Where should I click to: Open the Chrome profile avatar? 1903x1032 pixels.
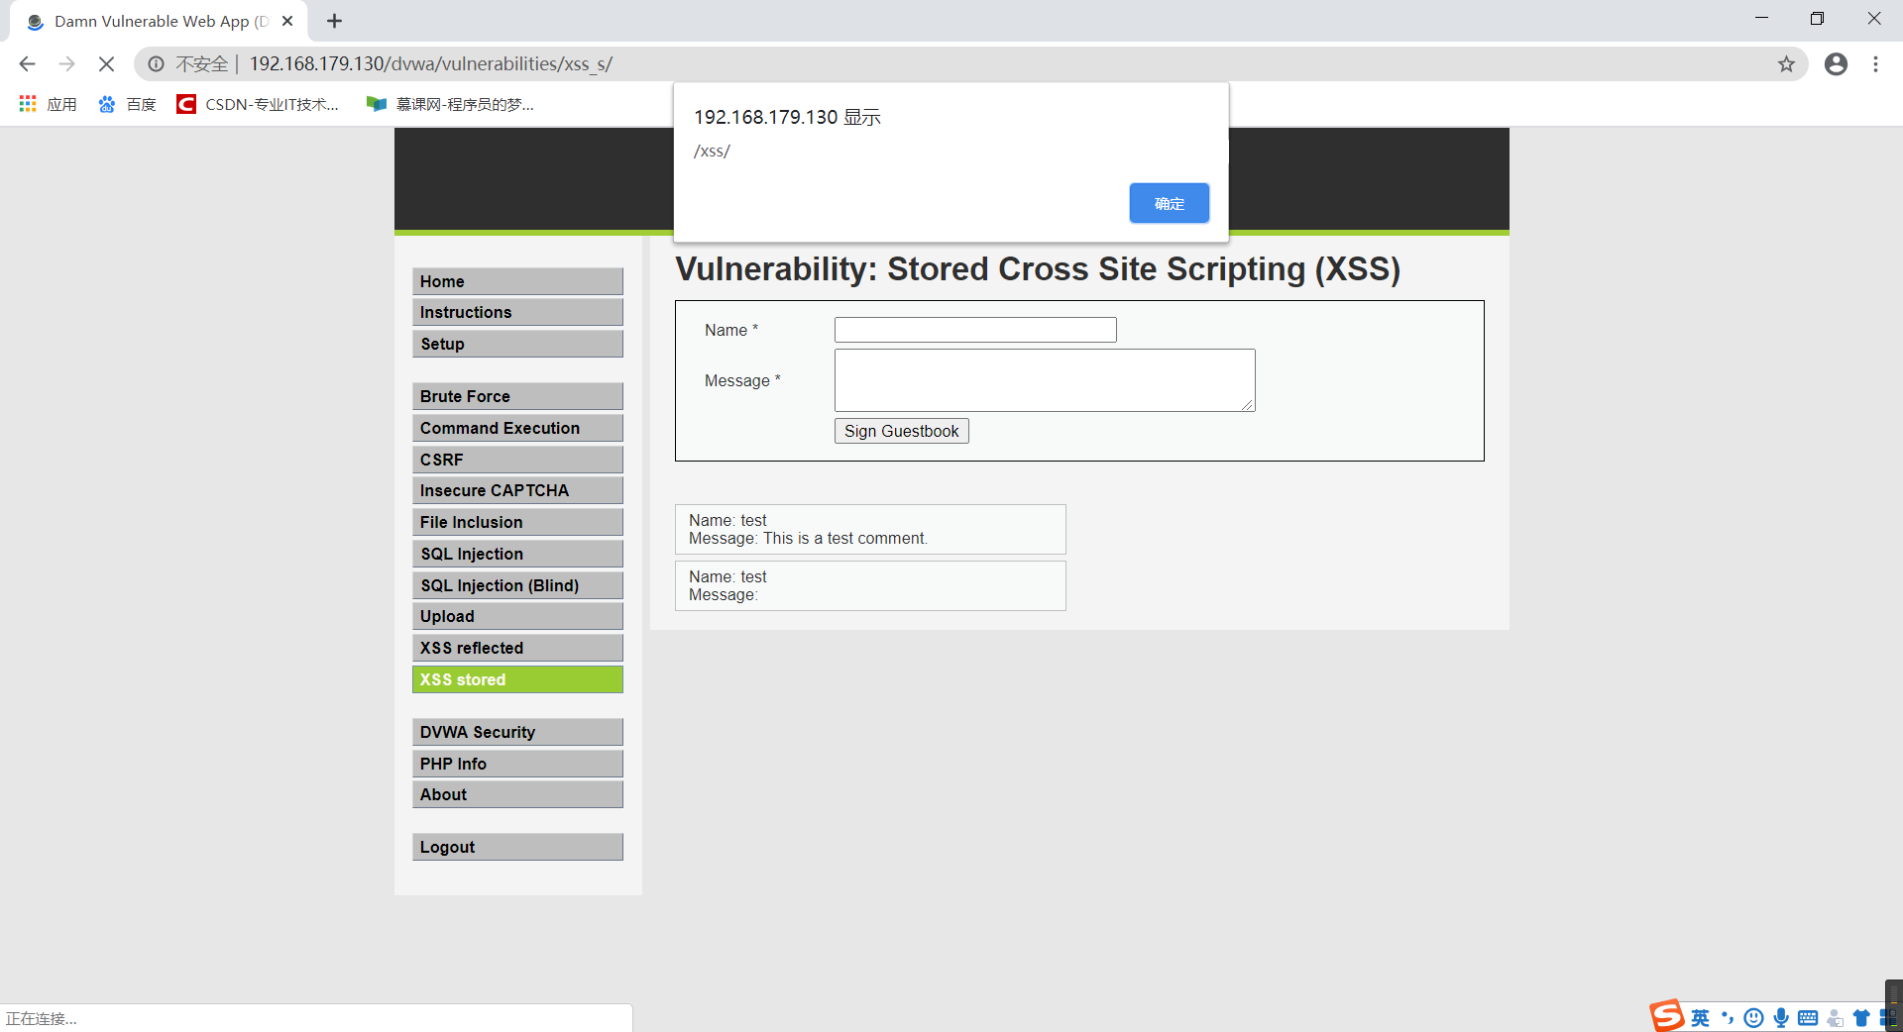coord(1836,64)
